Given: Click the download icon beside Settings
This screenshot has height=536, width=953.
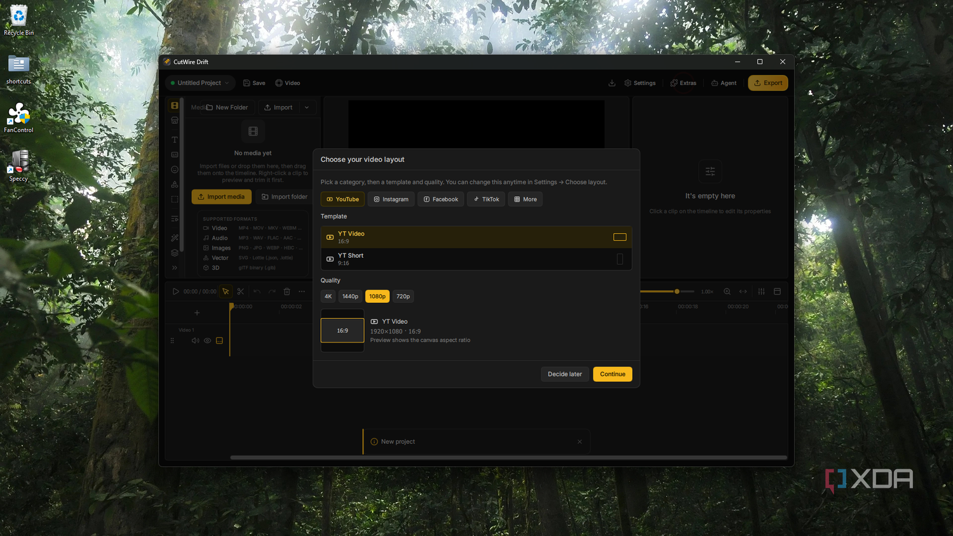Looking at the screenshot, I should pyautogui.click(x=612, y=83).
